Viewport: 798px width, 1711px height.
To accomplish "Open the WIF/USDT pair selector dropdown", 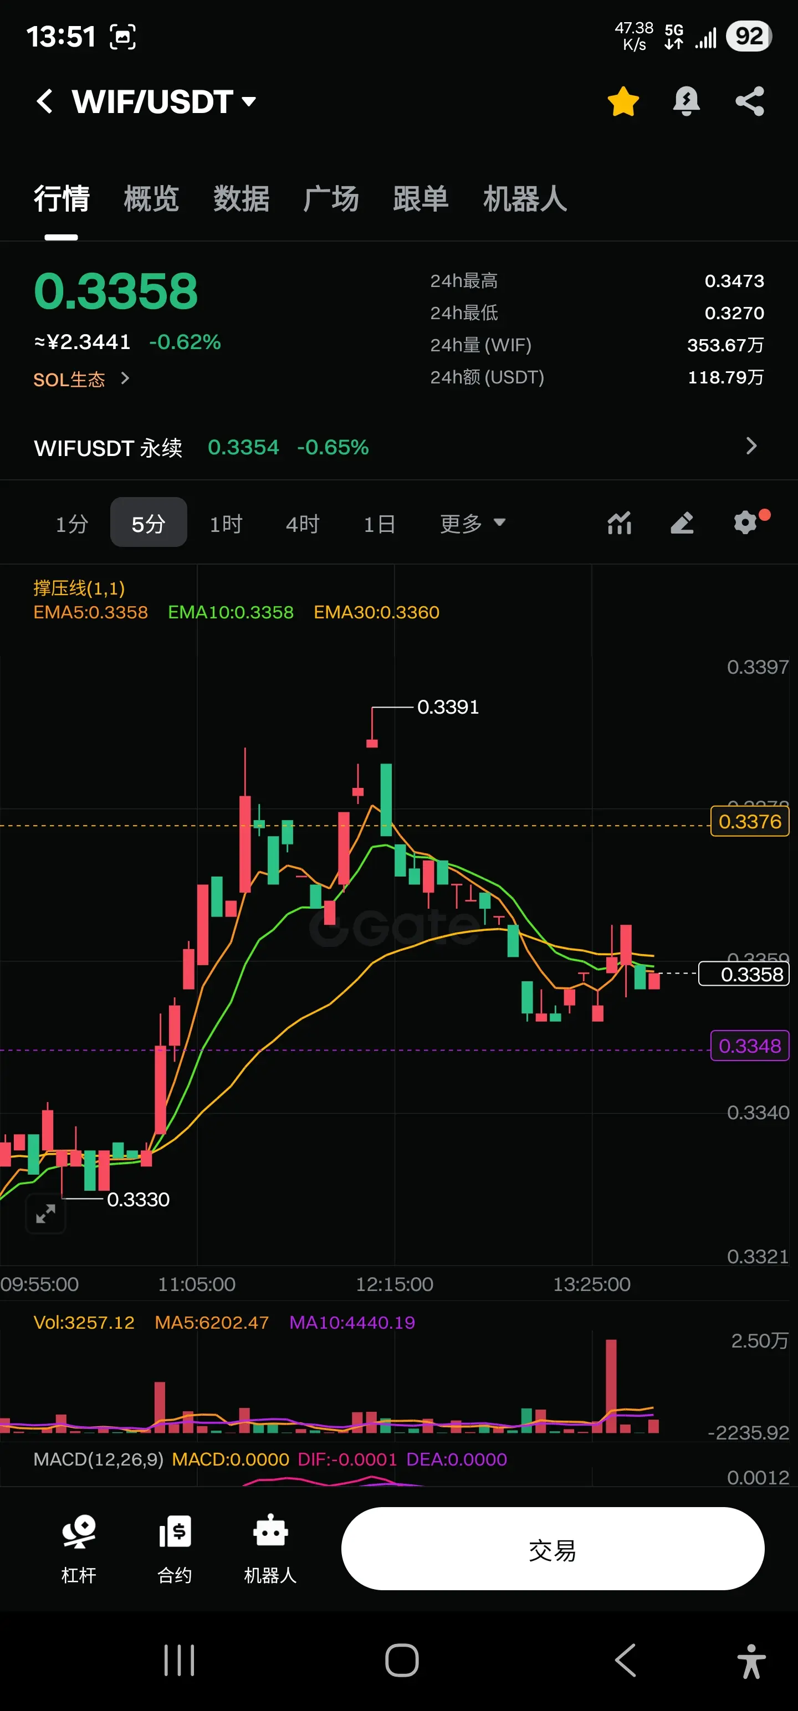I will coord(164,101).
